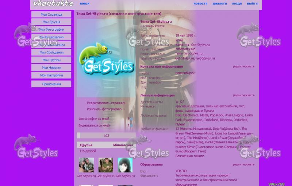Click the Приложения sidebar button

point(51,84)
